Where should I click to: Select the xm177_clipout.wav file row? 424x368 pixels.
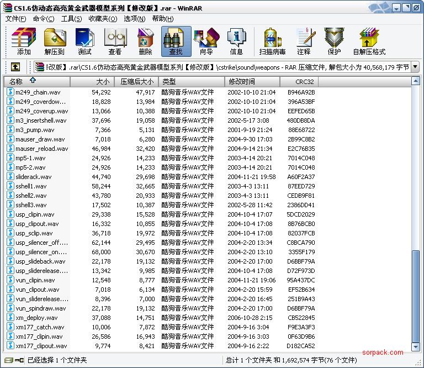41,346
